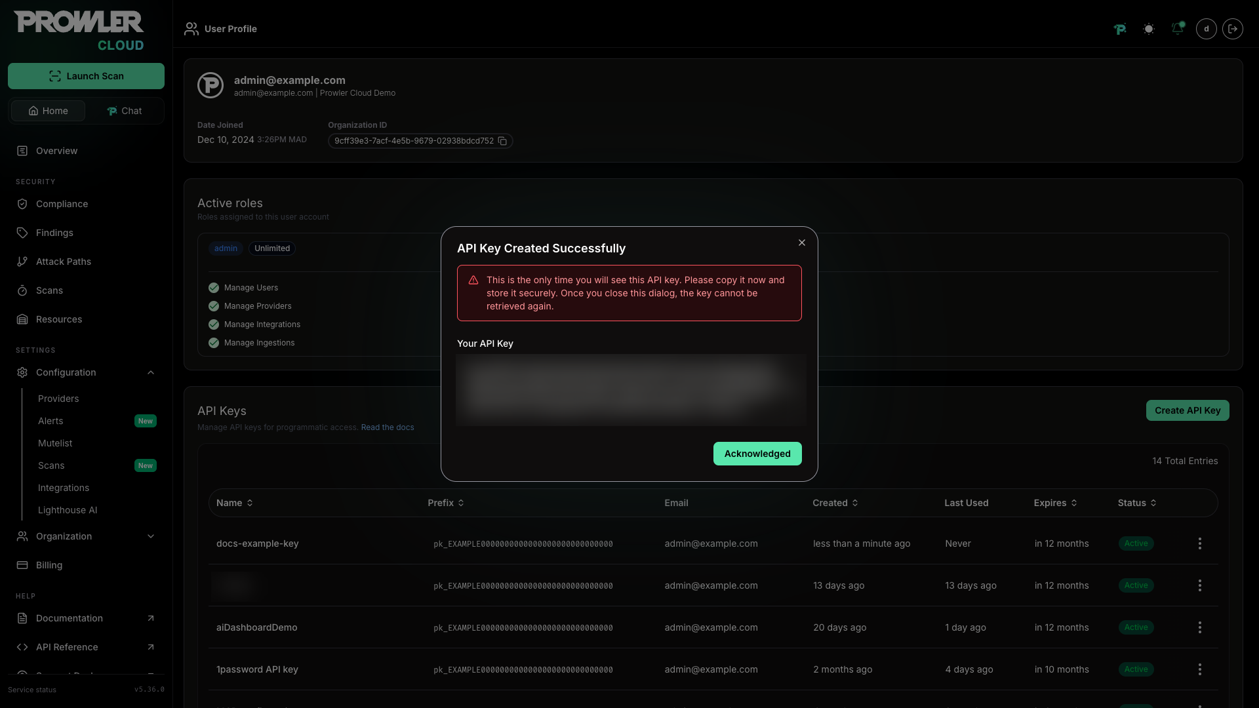
Task: Expand the Organization section chevron
Action: (x=151, y=536)
